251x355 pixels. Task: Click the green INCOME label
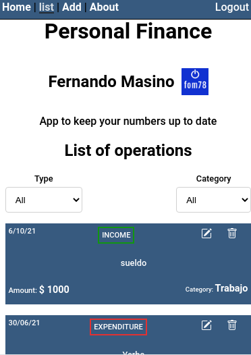click(116, 235)
